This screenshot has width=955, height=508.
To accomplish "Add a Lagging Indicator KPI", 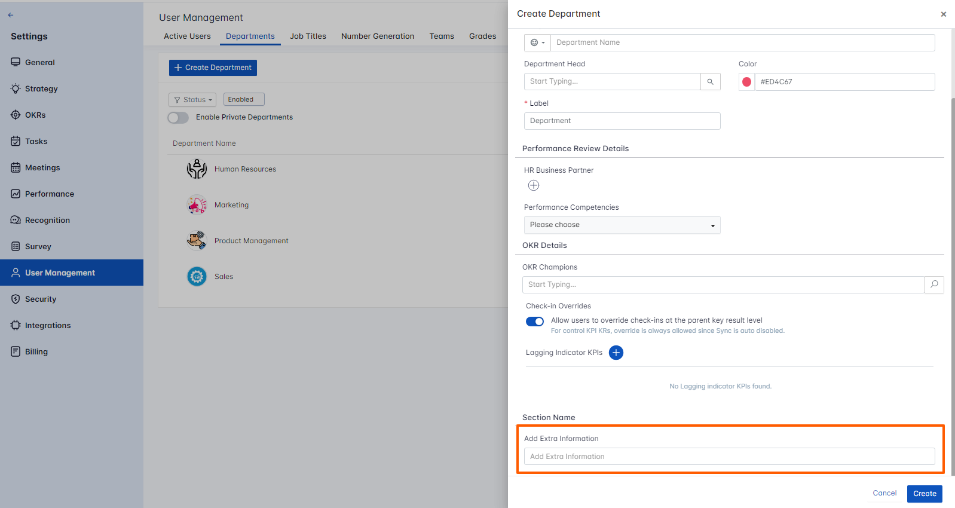I will (616, 353).
